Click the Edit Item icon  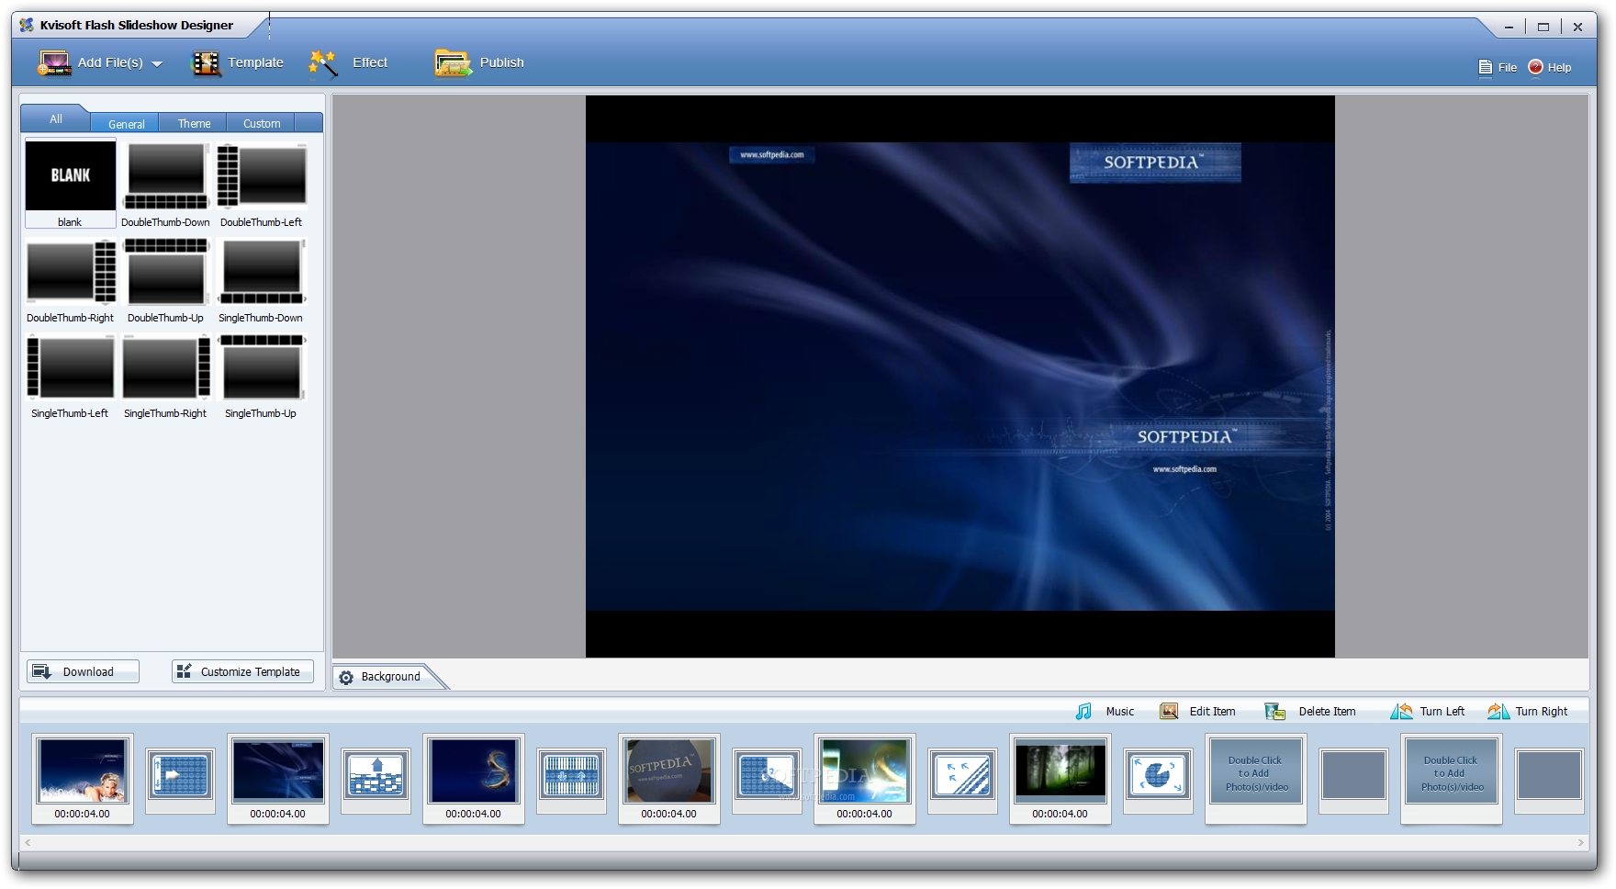point(1169,711)
